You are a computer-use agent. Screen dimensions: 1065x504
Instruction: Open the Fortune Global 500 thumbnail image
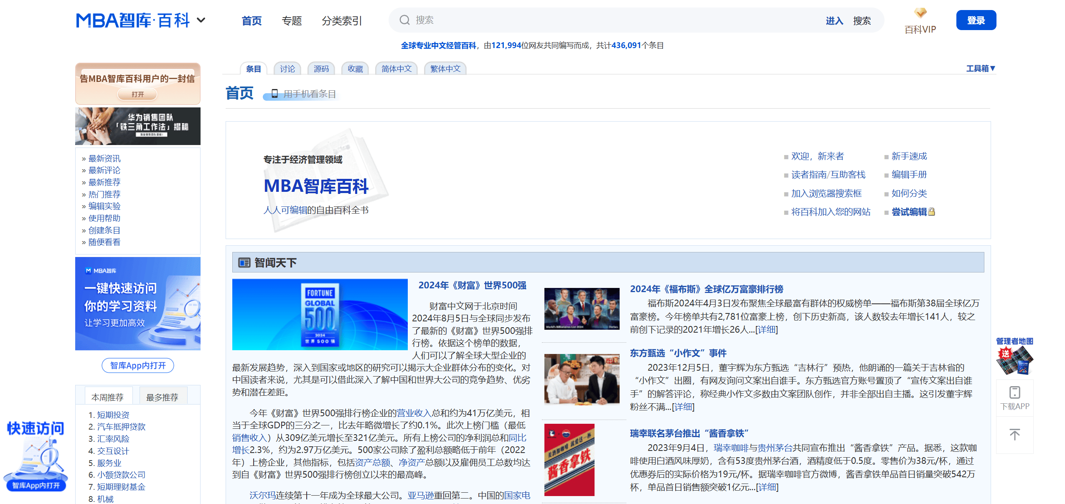[320, 314]
